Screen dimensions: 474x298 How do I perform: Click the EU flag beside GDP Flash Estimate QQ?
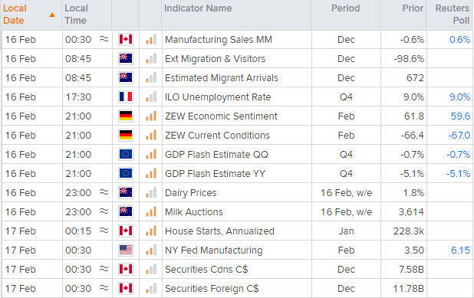[126, 154]
